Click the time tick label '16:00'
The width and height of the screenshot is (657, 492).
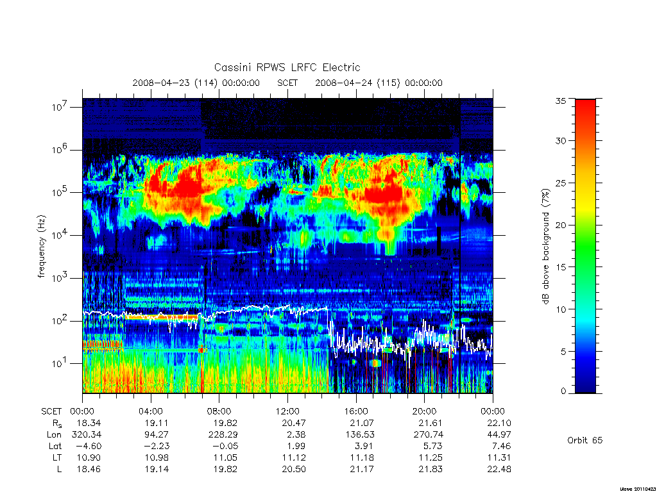click(x=355, y=411)
